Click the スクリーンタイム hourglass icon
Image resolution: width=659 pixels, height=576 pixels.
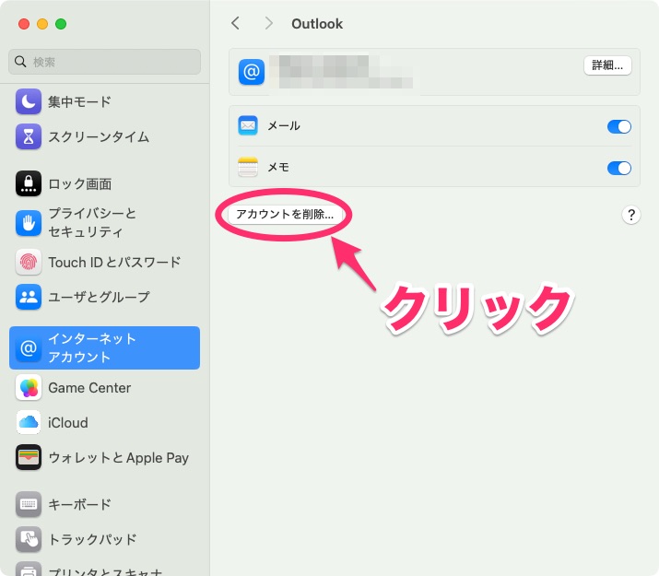[29, 136]
